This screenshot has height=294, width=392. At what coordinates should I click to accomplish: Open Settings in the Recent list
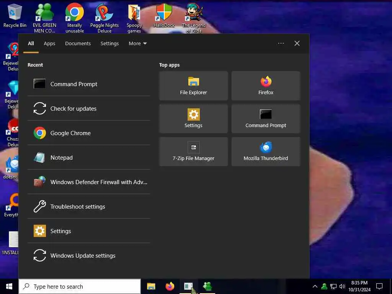click(x=89, y=231)
